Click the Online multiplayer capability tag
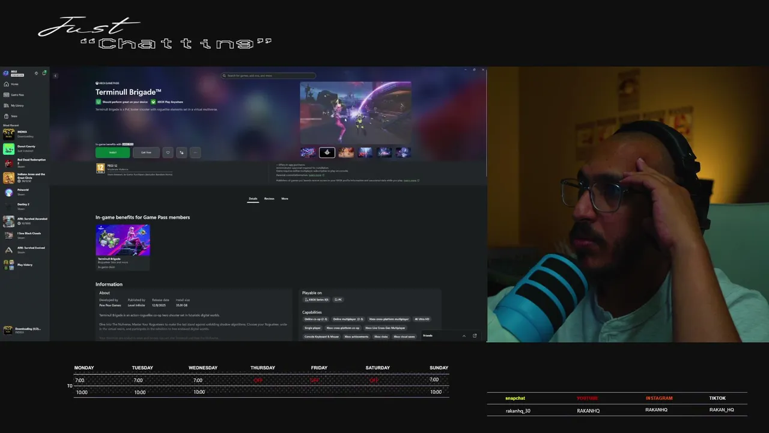This screenshot has width=769, height=433. [x=348, y=319]
